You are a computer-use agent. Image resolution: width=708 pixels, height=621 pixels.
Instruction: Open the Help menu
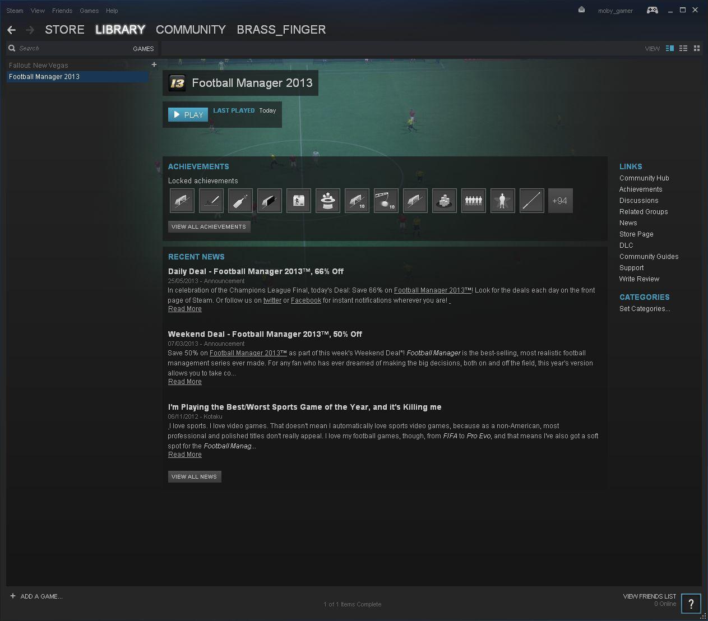[112, 11]
